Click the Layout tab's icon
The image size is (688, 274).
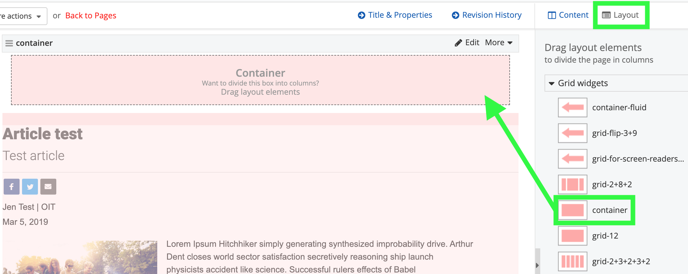pos(606,15)
